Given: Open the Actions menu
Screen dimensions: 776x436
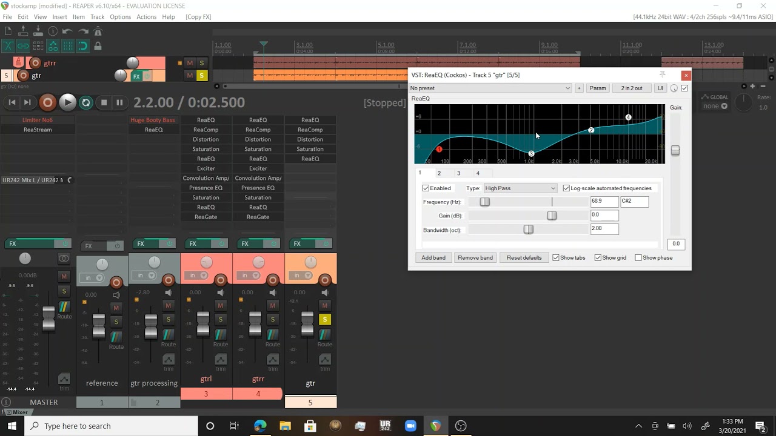Looking at the screenshot, I should [146, 17].
